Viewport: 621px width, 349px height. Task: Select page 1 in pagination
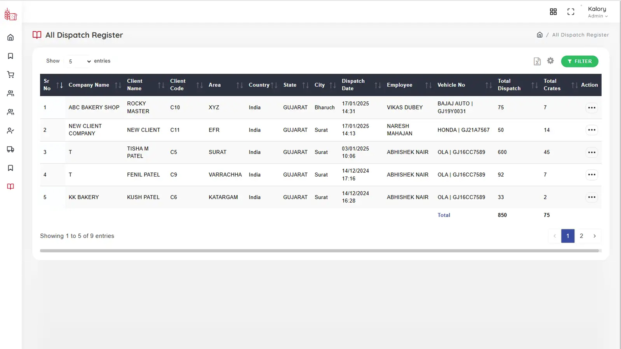pyautogui.click(x=567, y=236)
